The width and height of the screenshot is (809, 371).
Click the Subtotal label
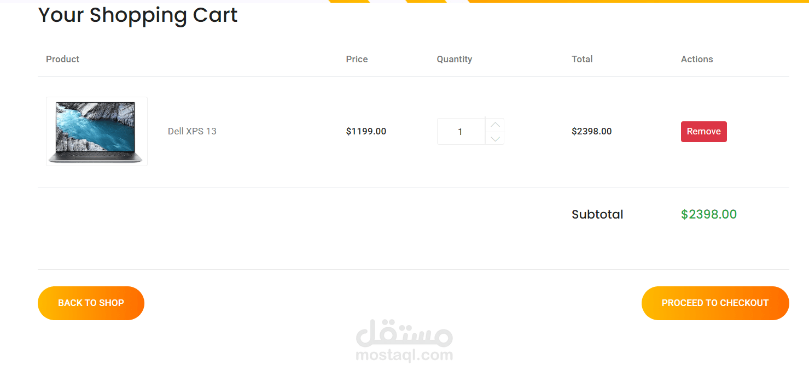pos(597,215)
